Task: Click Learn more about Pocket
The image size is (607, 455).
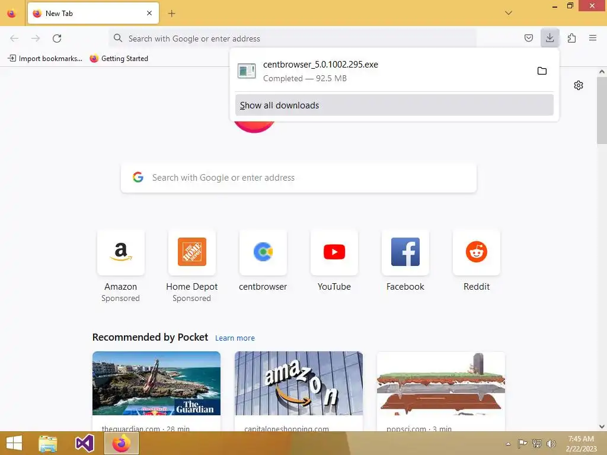Action: click(235, 338)
